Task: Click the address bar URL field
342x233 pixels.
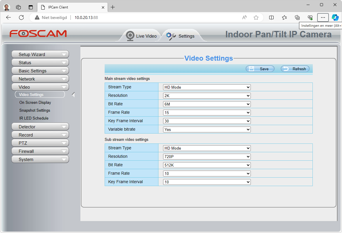Action: tap(146, 17)
